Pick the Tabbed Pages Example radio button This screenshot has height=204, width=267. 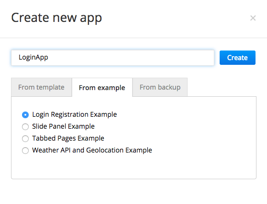pos(25,139)
